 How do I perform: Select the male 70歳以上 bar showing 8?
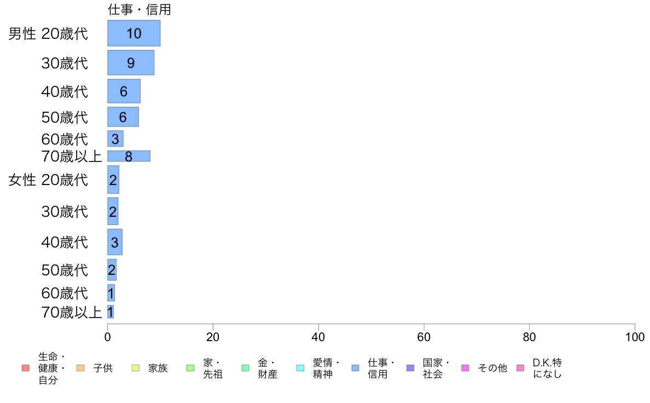[x=129, y=156]
